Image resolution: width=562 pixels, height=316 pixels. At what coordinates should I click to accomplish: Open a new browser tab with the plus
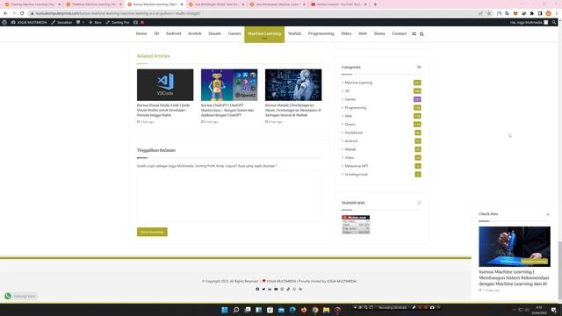pos(375,4)
